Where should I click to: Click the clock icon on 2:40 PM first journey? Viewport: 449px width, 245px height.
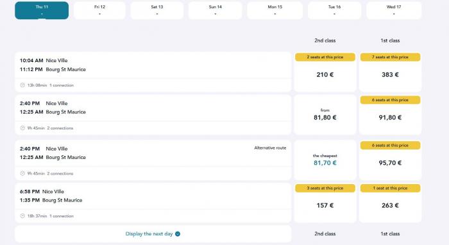pyautogui.click(x=22, y=128)
